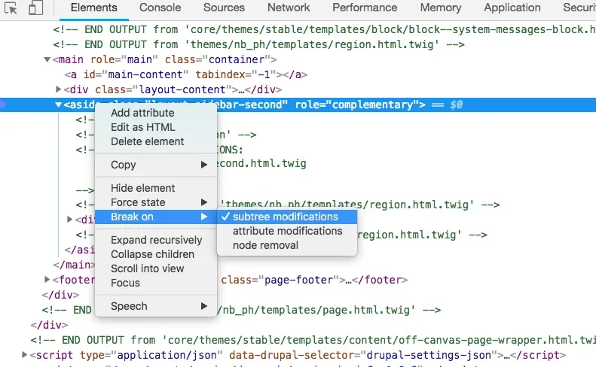Select Hide element

tap(156, 188)
